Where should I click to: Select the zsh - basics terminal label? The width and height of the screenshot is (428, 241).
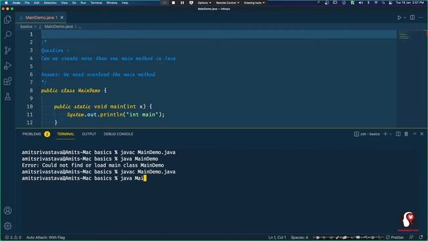coord(367,134)
